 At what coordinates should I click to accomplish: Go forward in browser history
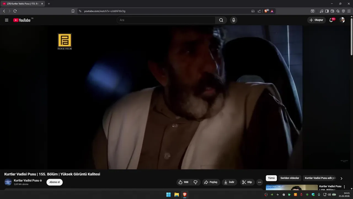click(x=9, y=11)
